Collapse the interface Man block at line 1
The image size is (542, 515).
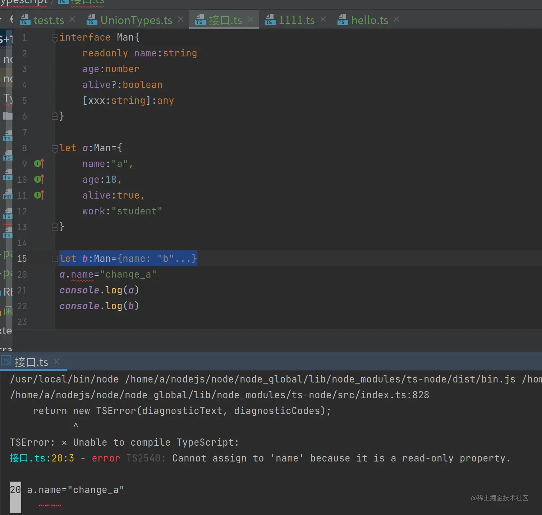(x=55, y=37)
